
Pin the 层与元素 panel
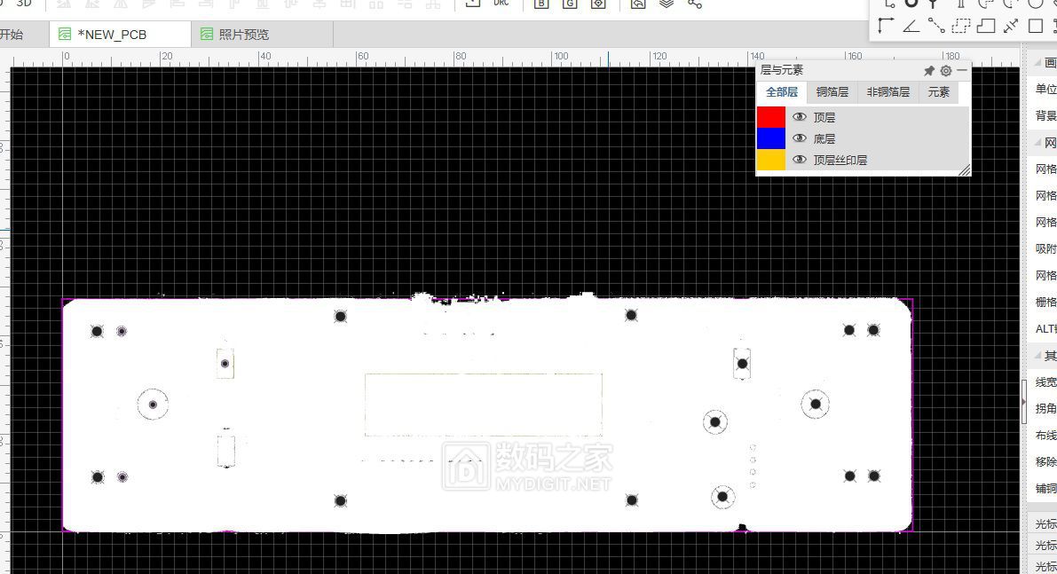click(928, 70)
